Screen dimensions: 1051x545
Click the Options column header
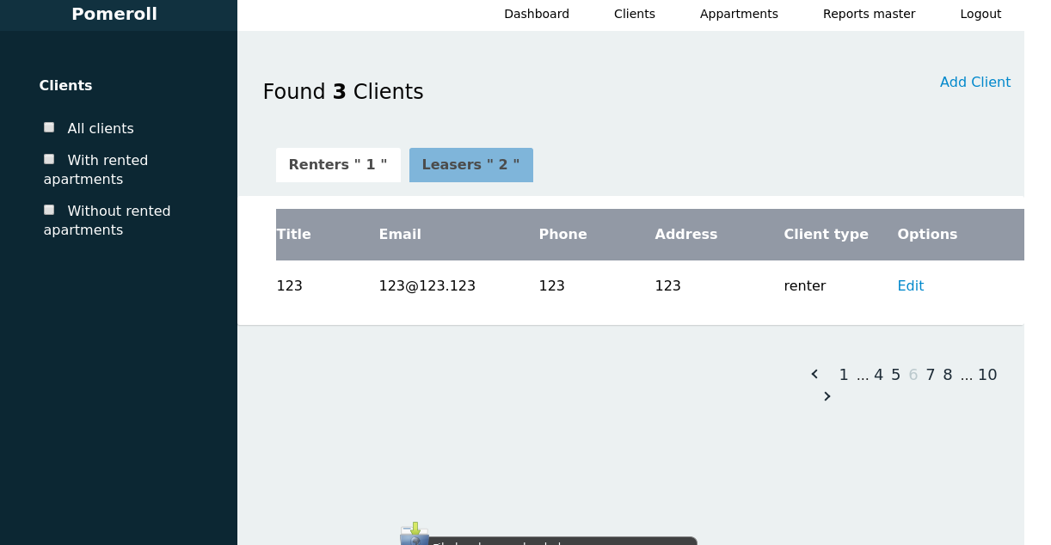point(928,235)
